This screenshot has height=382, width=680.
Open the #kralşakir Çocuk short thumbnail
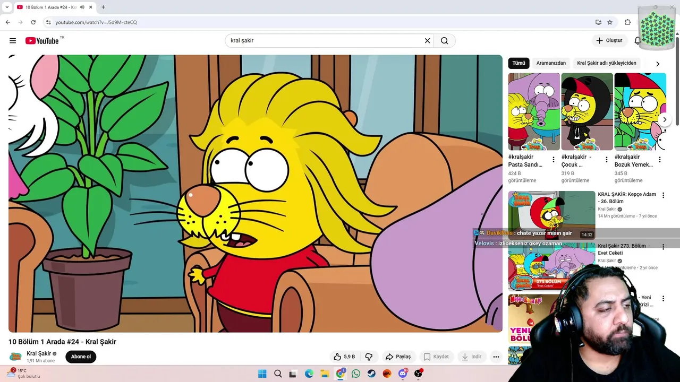coord(587,111)
